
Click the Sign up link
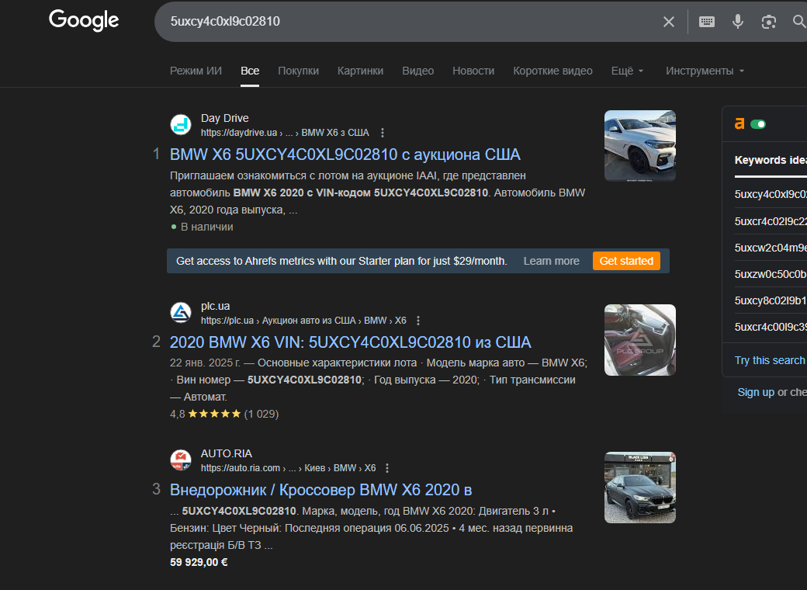pyautogui.click(x=756, y=392)
